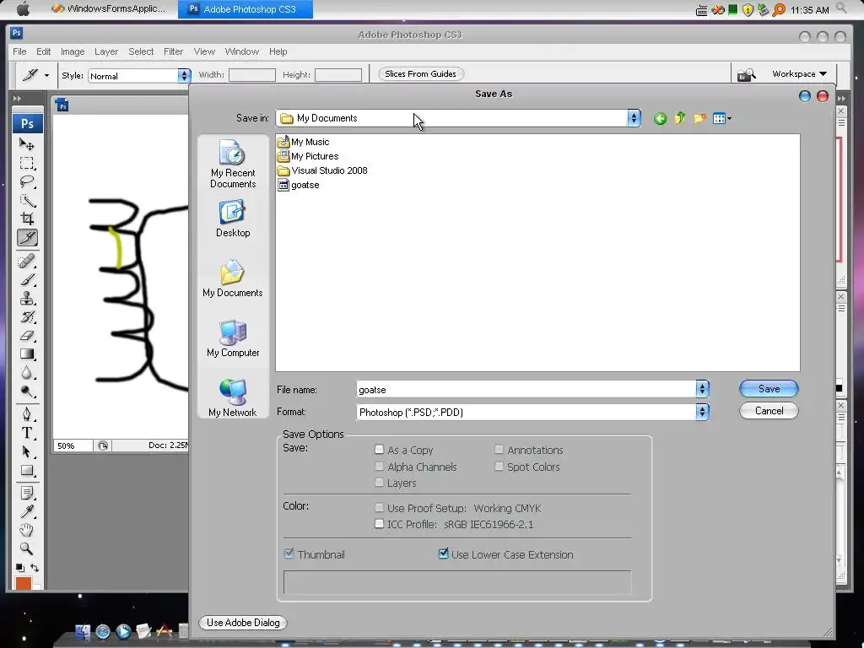
Task: Open the Style dropdown in options bar
Action: [x=184, y=75]
